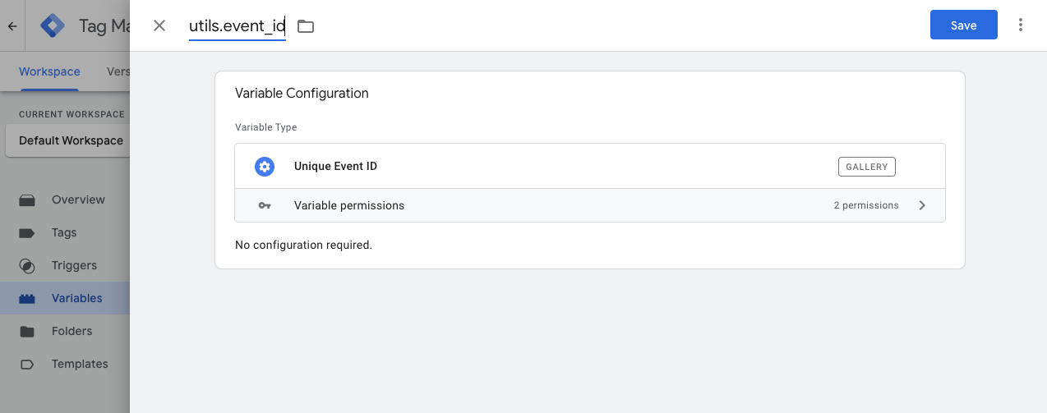Open Variables in the sidebar
1047x413 pixels.
[x=76, y=298]
